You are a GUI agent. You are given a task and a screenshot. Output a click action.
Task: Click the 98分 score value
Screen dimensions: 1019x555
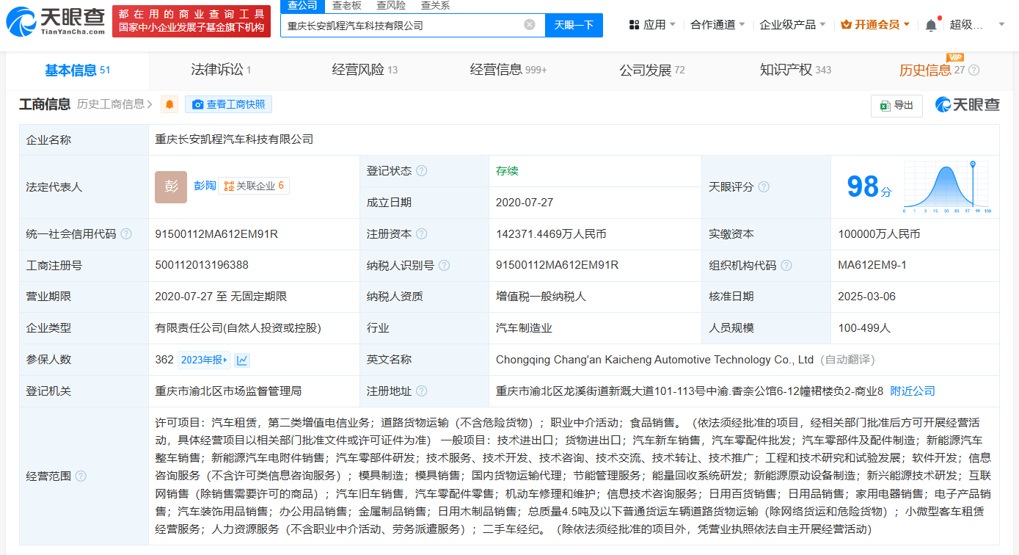(x=869, y=187)
